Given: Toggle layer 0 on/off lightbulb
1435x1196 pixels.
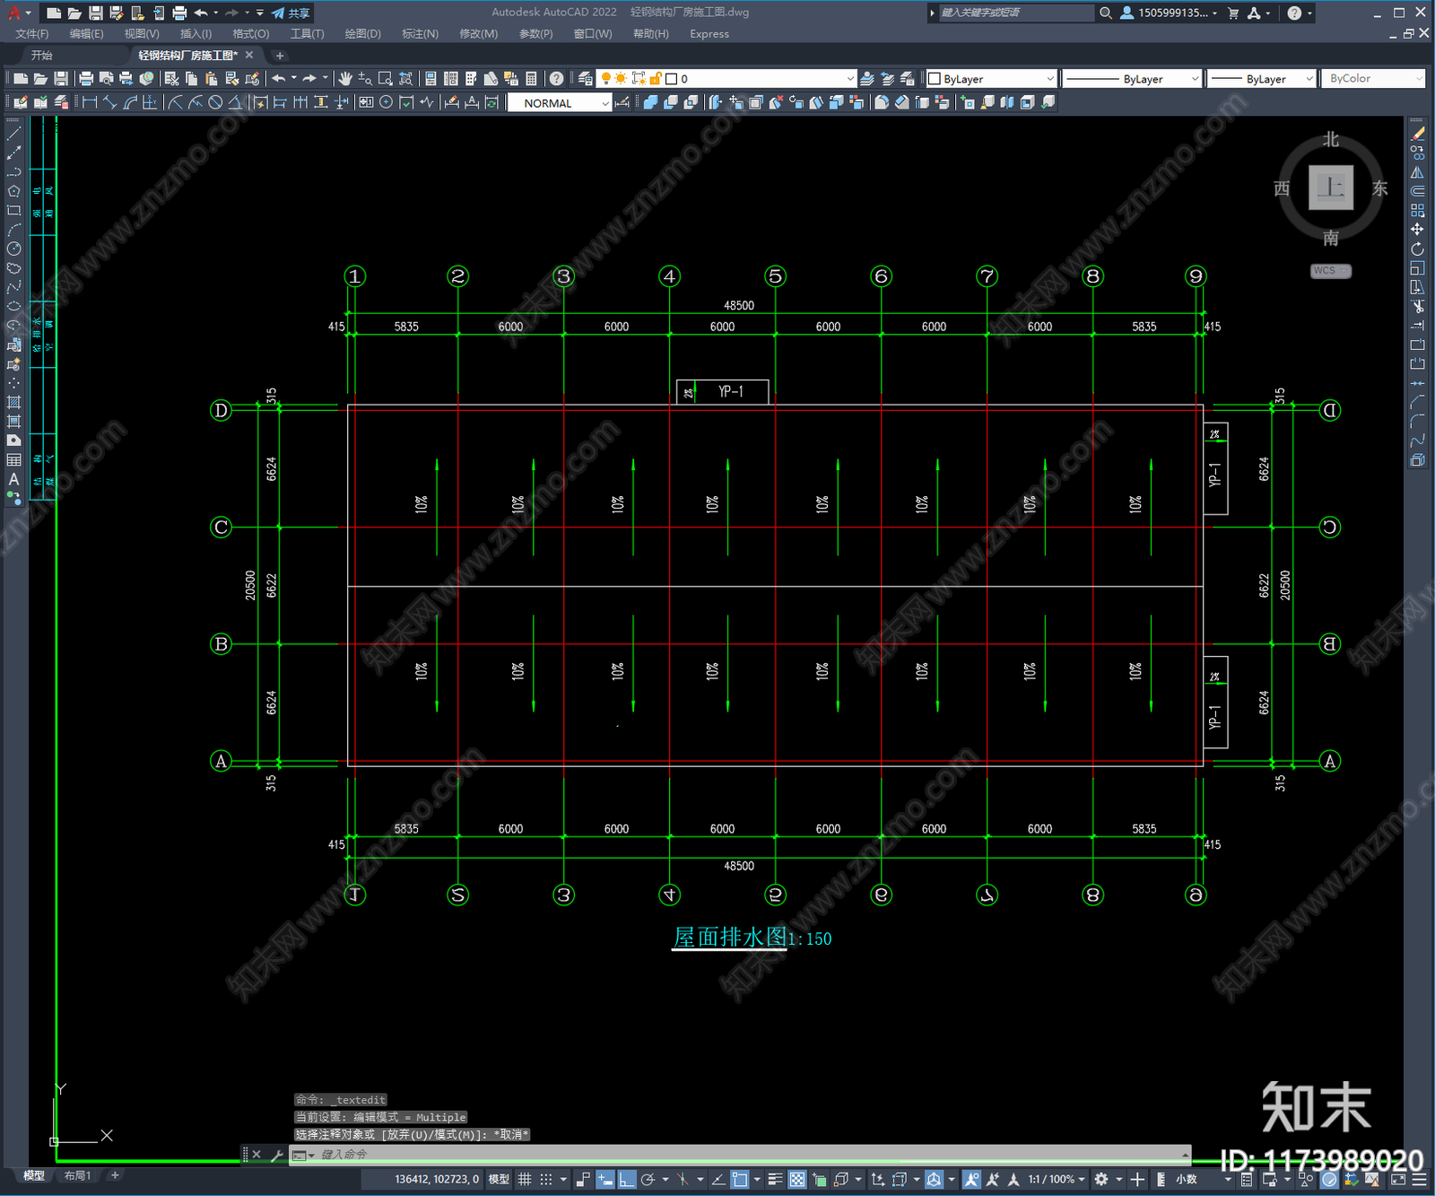Looking at the screenshot, I should 605,79.
